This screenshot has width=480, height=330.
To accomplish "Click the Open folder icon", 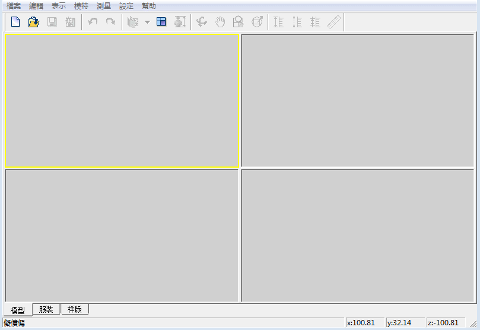I will pyautogui.click(x=34, y=23).
